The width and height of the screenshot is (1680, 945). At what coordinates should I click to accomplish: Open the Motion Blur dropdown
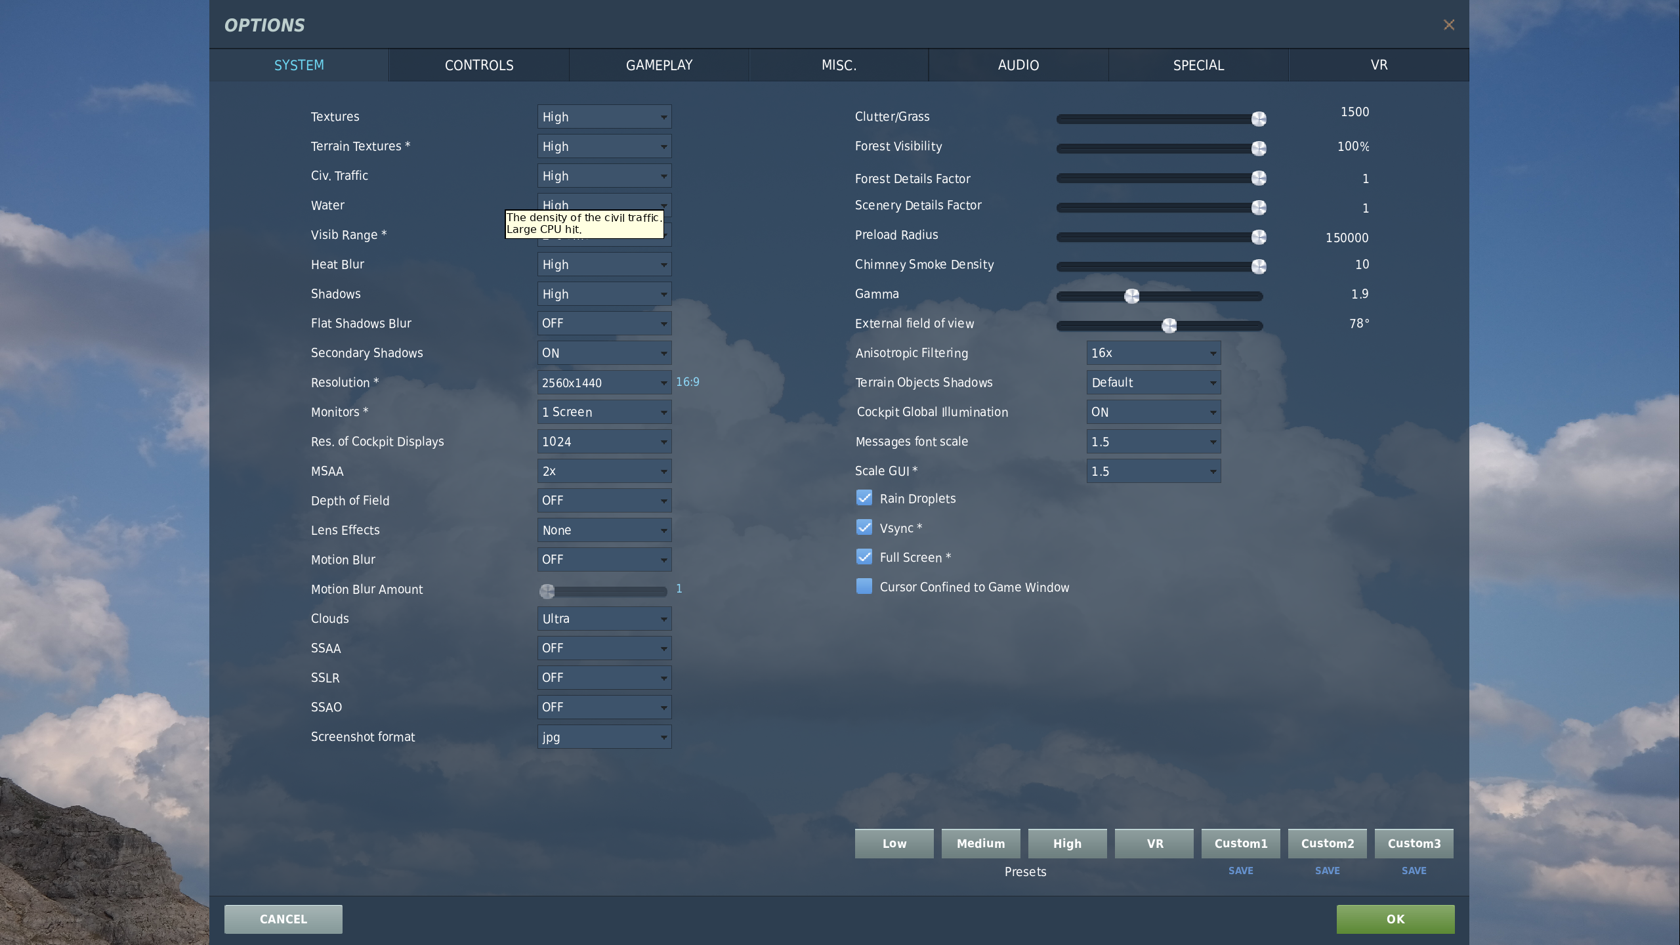click(x=604, y=560)
